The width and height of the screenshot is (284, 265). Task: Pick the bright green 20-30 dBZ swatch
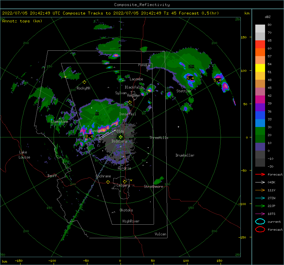point(260,131)
